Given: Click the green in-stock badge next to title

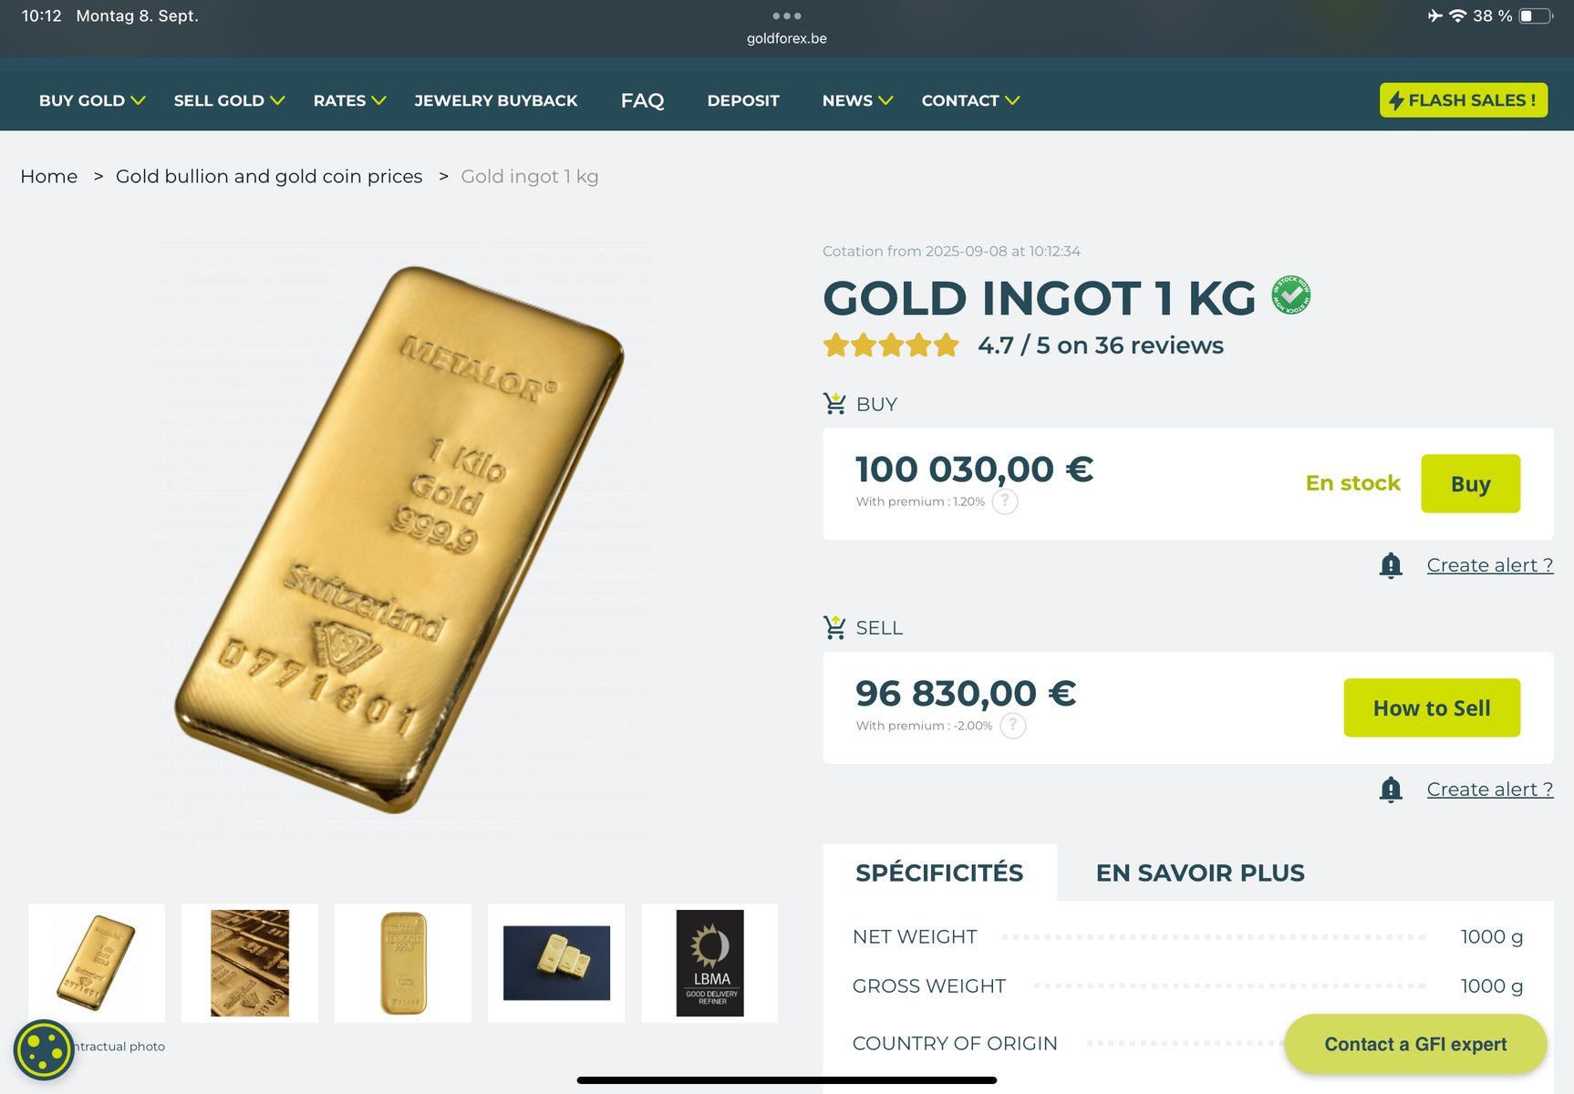Looking at the screenshot, I should pyautogui.click(x=1291, y=295).
